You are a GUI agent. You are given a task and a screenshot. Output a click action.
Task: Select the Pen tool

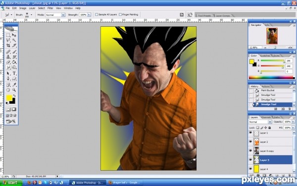[8, 78]
